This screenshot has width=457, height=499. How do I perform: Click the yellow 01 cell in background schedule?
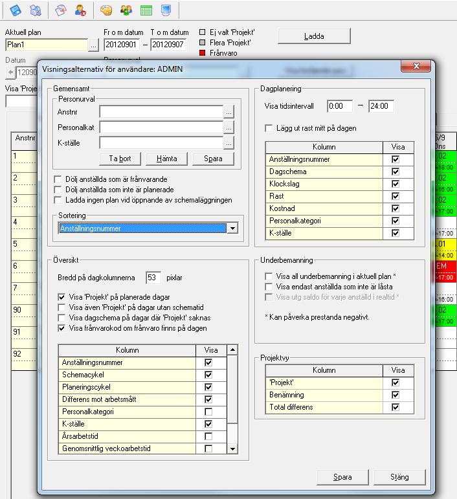(445, 244)
